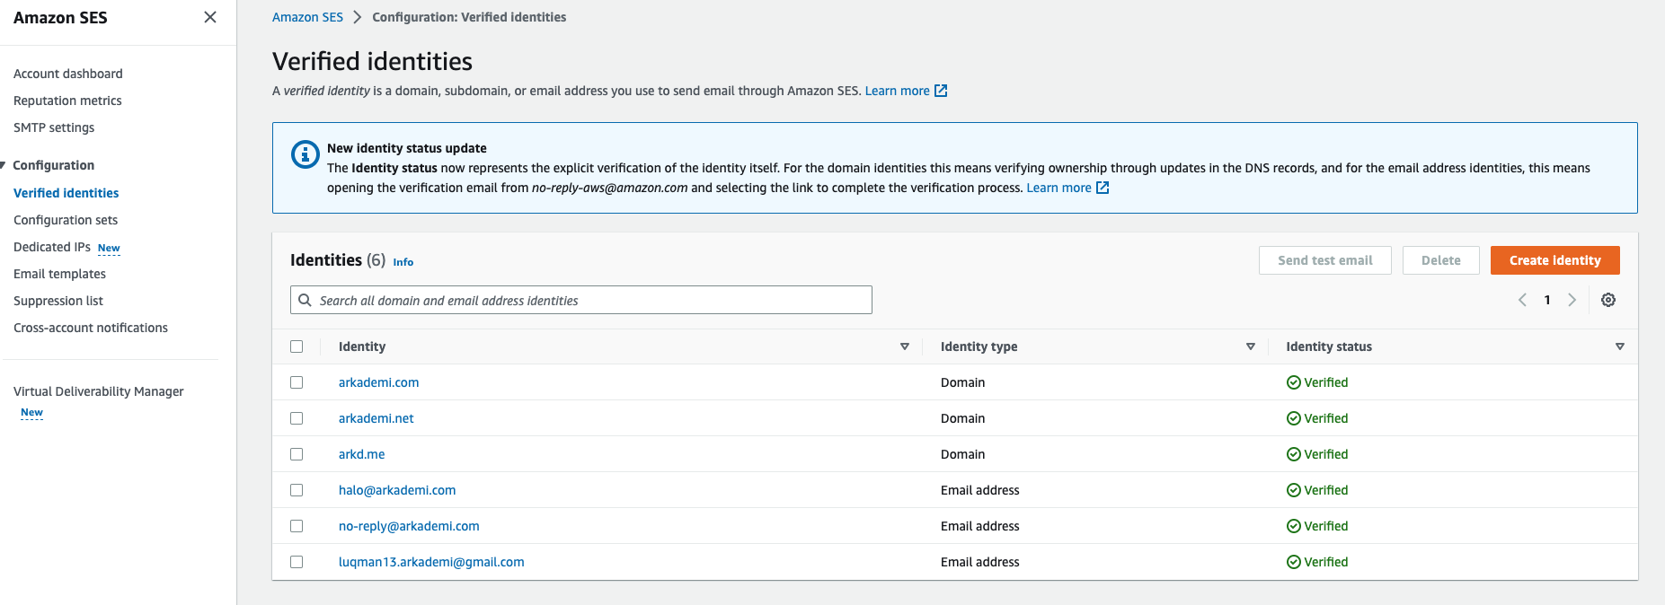Sort by Identity type column arrow
This screenshot has height=605, width=1665.
coord(1250,346)
